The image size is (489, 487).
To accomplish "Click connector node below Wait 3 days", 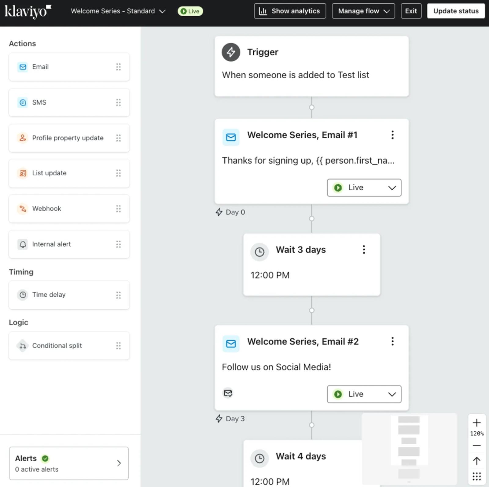I will coord(311,310).
